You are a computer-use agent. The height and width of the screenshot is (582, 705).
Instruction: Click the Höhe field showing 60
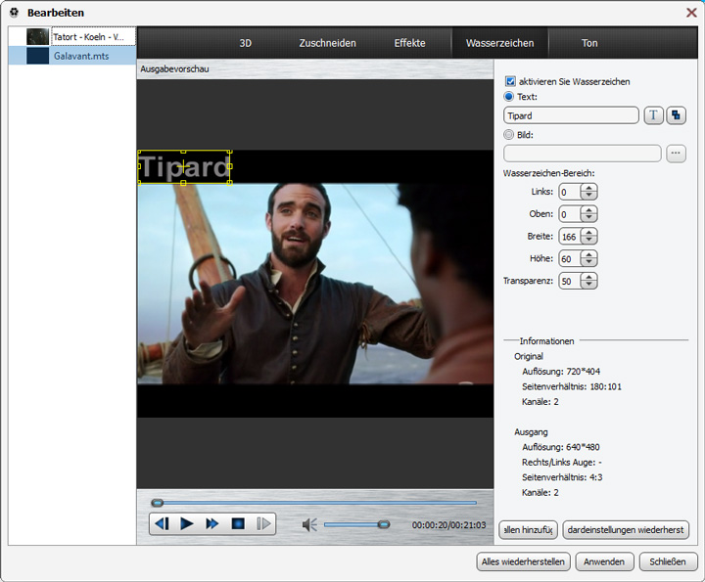click(569, 258)
